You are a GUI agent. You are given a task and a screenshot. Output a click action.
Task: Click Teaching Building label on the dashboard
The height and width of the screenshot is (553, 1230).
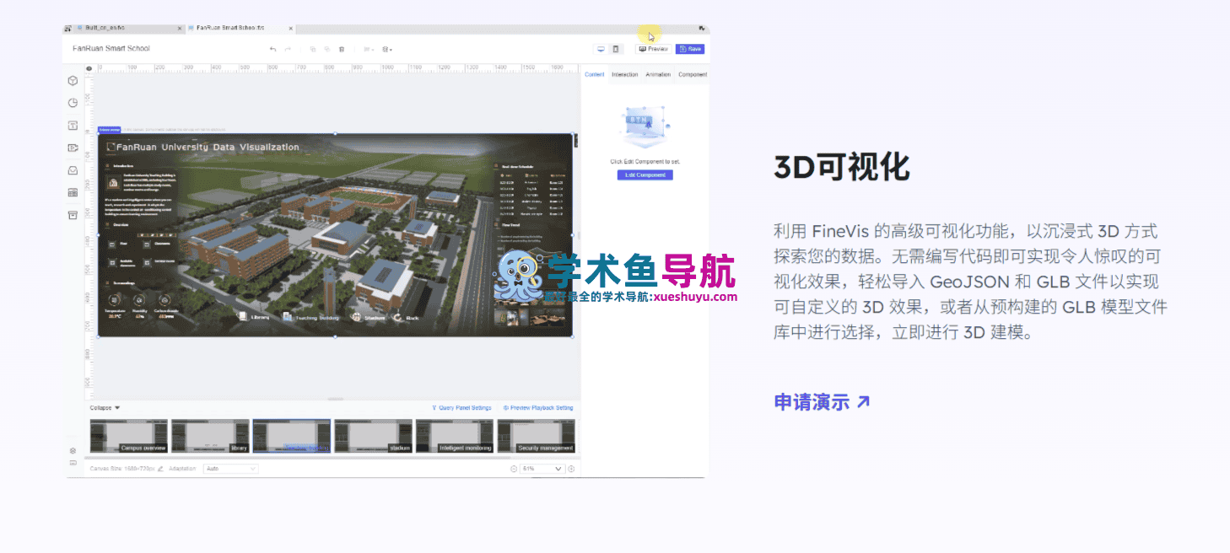click(x=316, y=318)
